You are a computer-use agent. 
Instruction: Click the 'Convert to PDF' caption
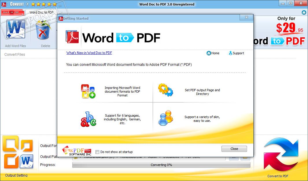click(278, 176)
